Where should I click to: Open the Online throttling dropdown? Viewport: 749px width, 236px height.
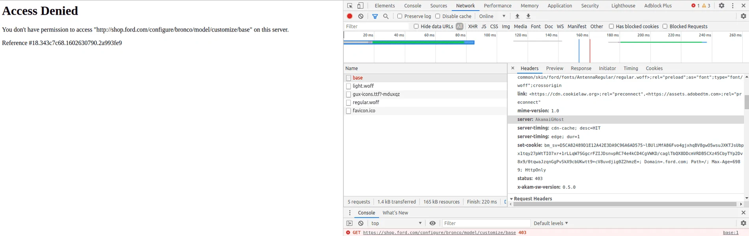[492, 16]
